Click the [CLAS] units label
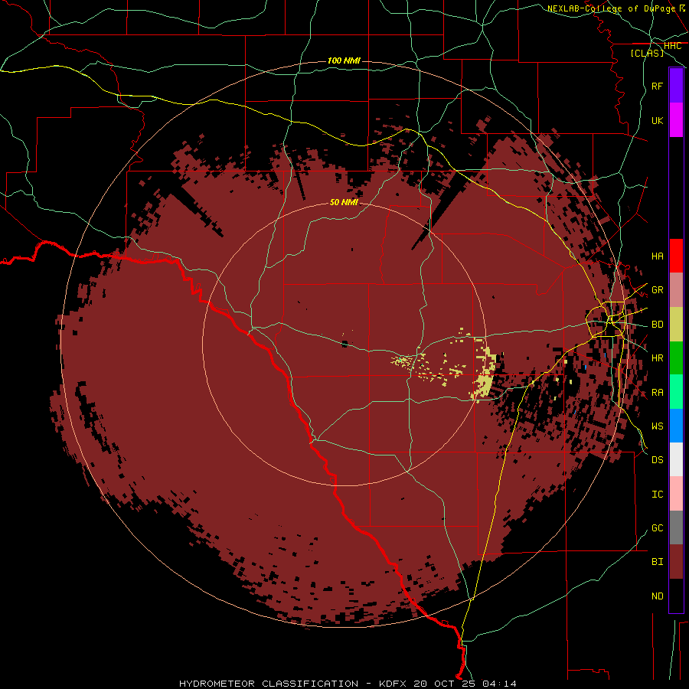Image resolution: width=689 pixels, height=689 pixels. point(646,53)
